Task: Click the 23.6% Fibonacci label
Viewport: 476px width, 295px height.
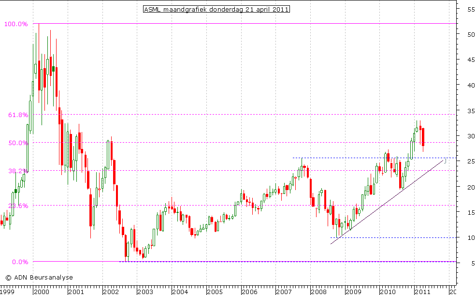Action: tap(18, 206)
